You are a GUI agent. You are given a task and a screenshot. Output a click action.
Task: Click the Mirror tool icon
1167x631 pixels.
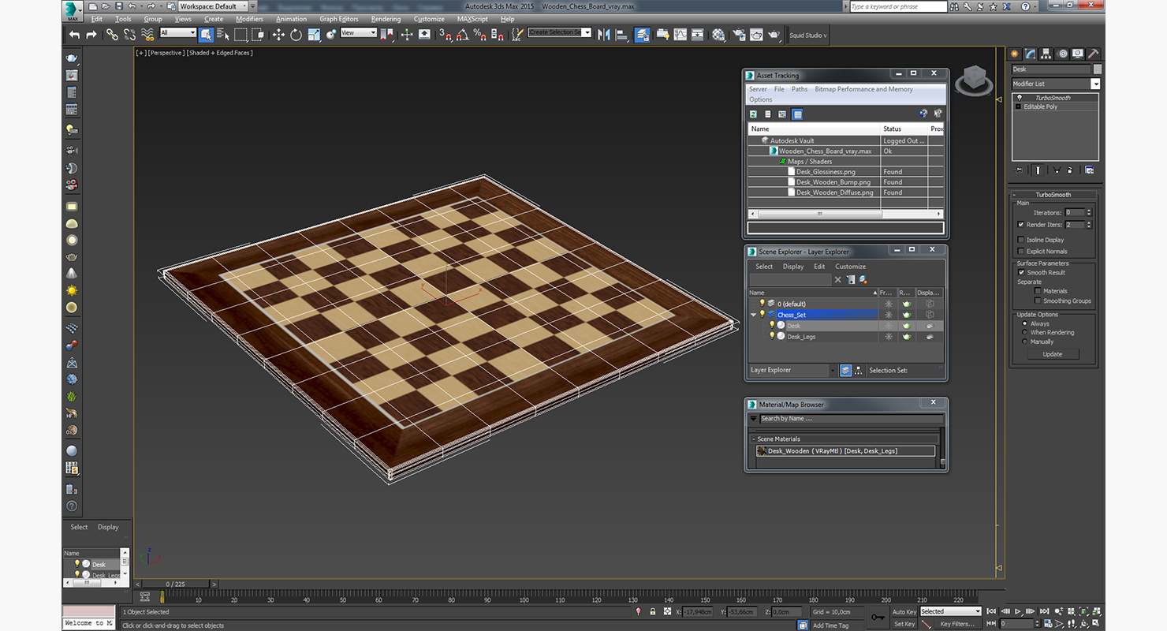click(x=604, y=35)
